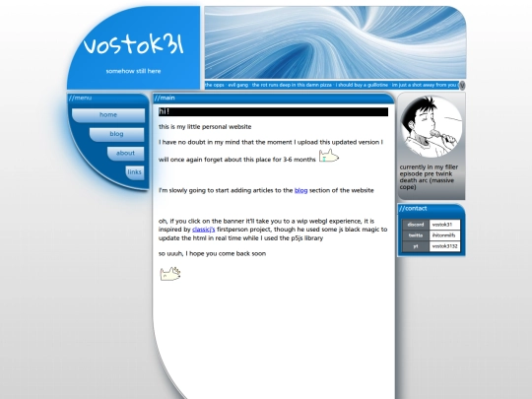Click the discord label cell
Viewport: 532px width, 399px height.
coord(416,225)
